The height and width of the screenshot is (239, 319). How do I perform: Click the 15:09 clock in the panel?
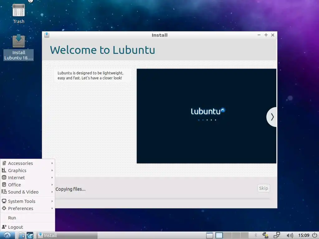[x=303, y=235]
